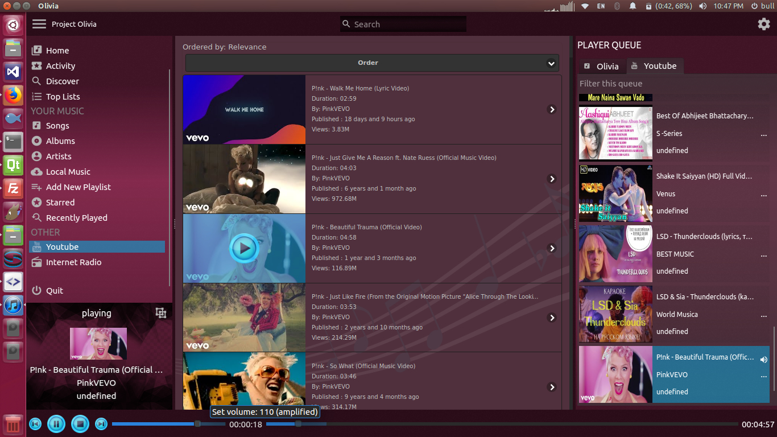Open Trash in the launcher
Screen dimensions: 777x437
[x=13, y=424]
